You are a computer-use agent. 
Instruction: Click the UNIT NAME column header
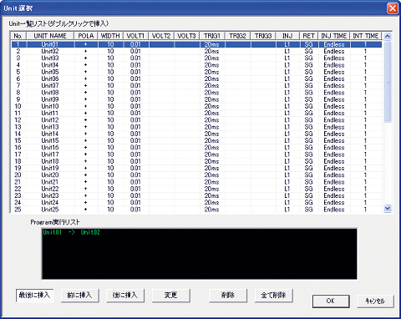pos(50,36)
